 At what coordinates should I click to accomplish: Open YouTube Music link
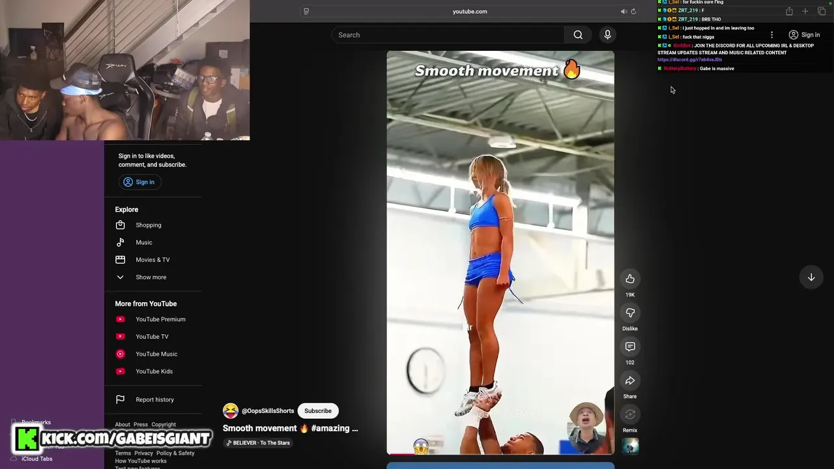pos(156,354)
